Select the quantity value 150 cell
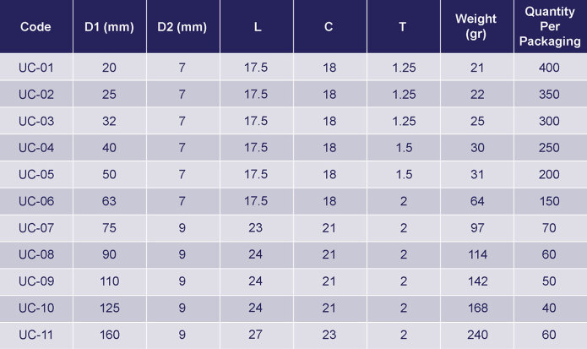The image size is (587, 349). coord(550,201)
